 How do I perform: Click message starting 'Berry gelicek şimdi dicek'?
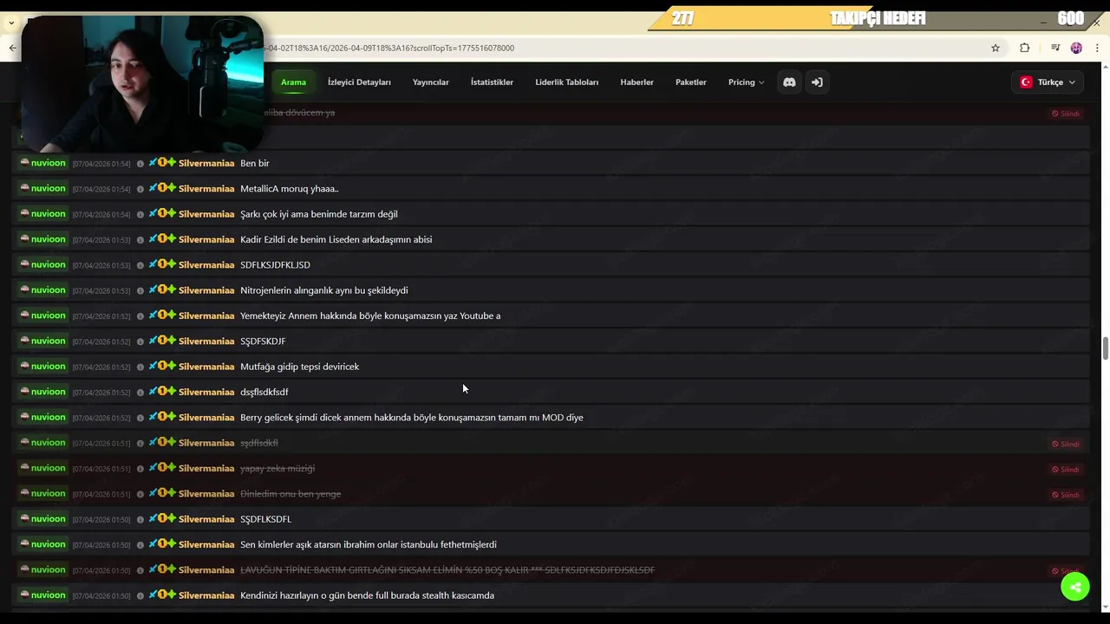pyautogui.click(x=412, y=418)
